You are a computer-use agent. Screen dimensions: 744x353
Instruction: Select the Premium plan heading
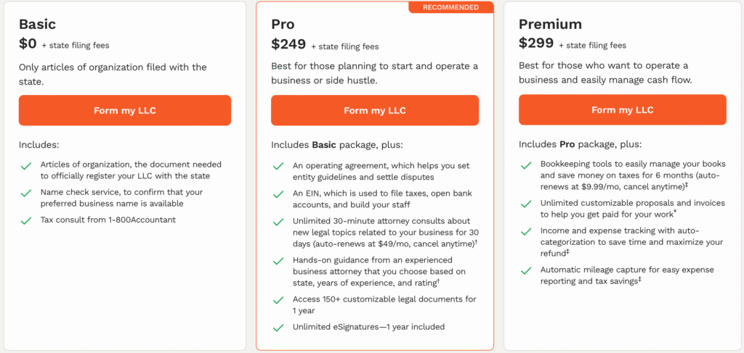pos(550,24)
